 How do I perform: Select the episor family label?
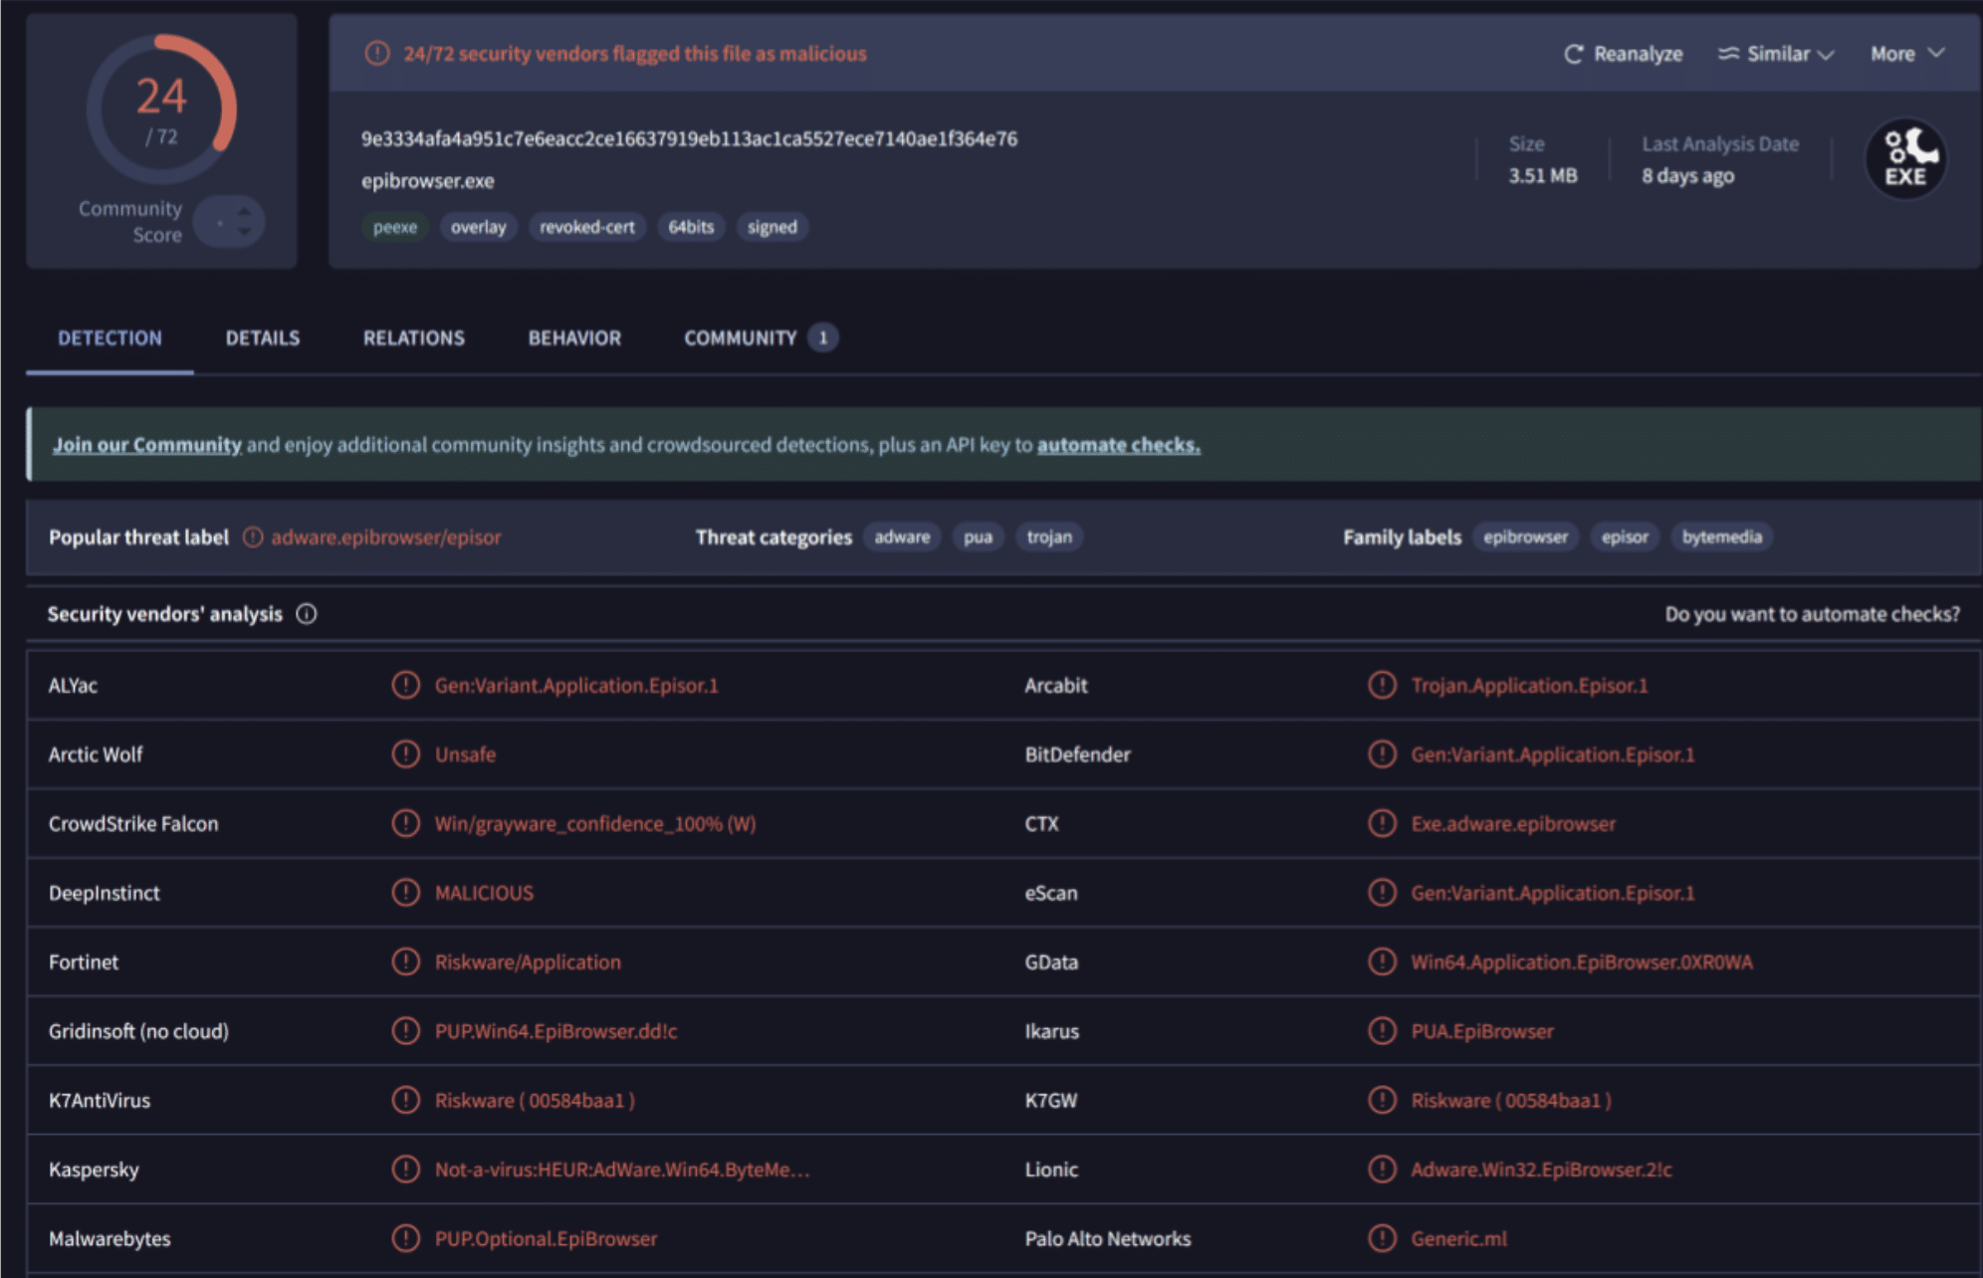point(1625,537)
